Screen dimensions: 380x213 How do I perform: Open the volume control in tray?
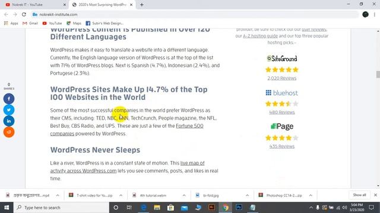344,208
